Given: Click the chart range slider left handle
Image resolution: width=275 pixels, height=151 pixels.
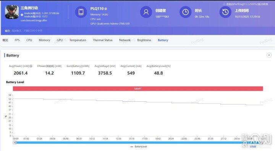Looking at the screenshot, I should pos(15,143).
